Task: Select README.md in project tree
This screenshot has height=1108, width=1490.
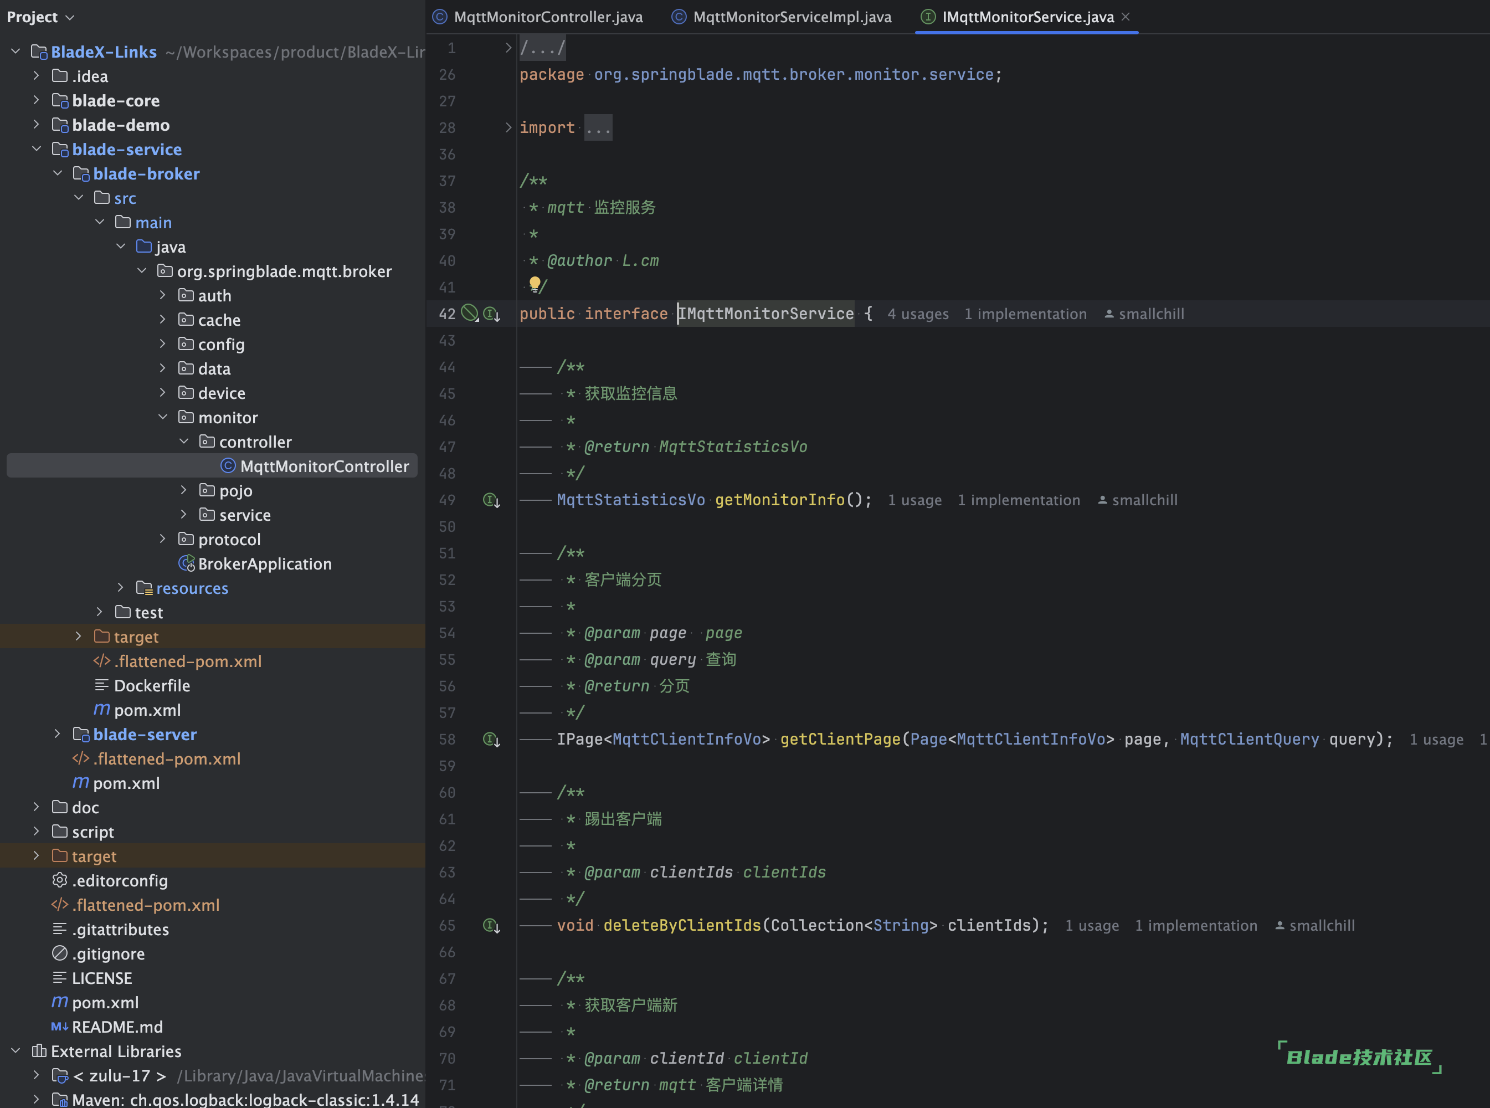Action: coord(117,1027)
